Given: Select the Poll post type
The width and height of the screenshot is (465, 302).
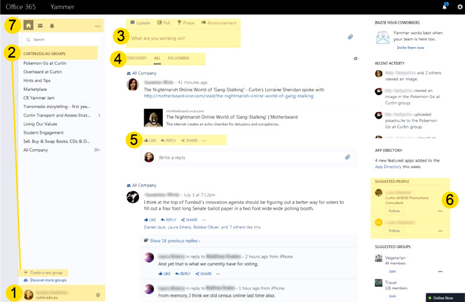Looking at the screenshot, I should pyautogui.click(x=164, y=23).
